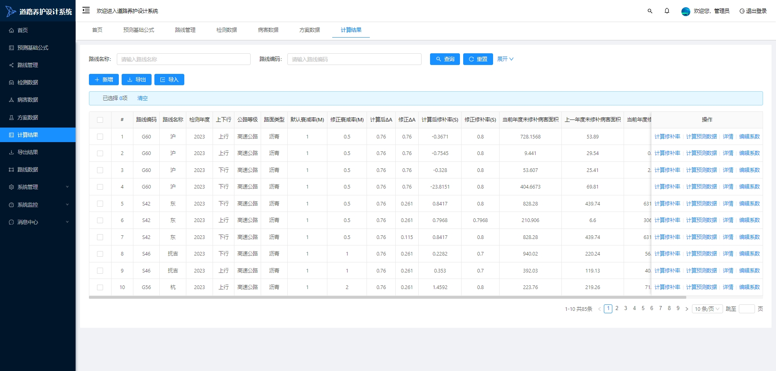Switch to the 检测数据 tab
Viewport: 776px width, 371px height.
(227, 30)
